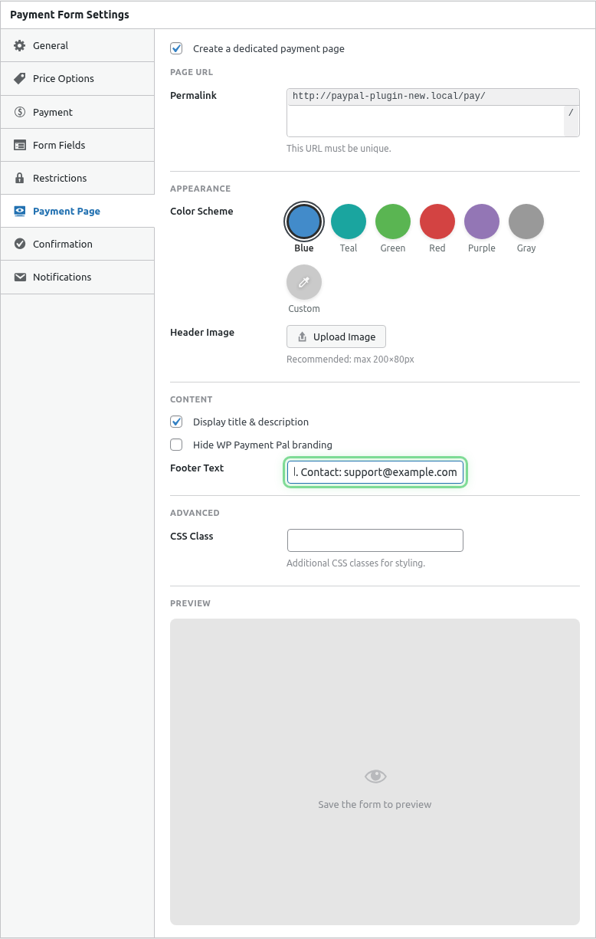596x939 pixels.
Task: Click the Upload Image button
Action: pos(336,337)
